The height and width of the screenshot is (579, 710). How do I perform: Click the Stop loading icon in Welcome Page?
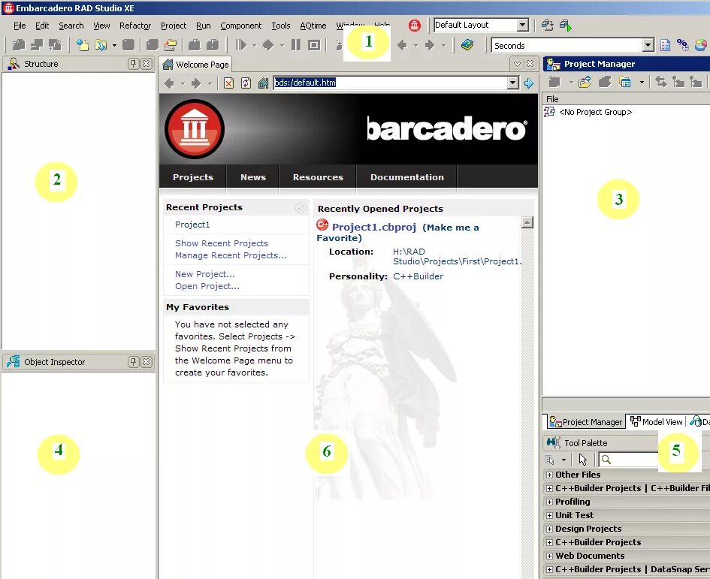(228, 83)
